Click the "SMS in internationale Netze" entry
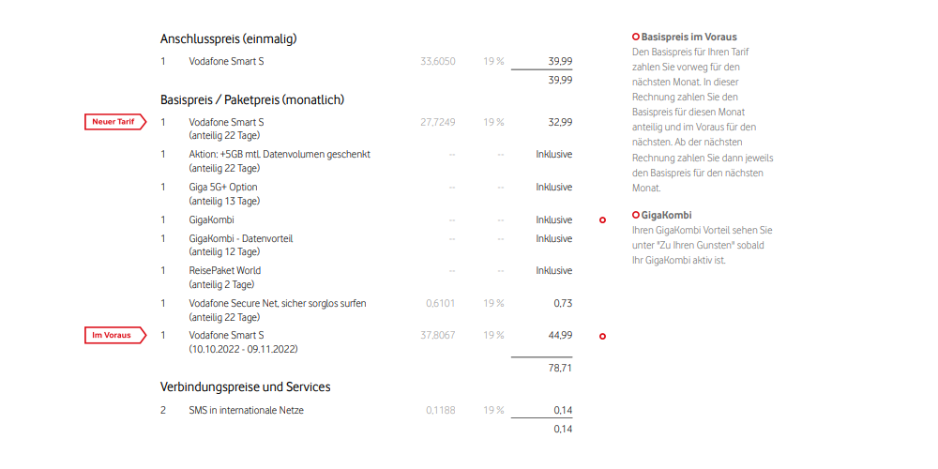938x469 pixels. [247, 410]
